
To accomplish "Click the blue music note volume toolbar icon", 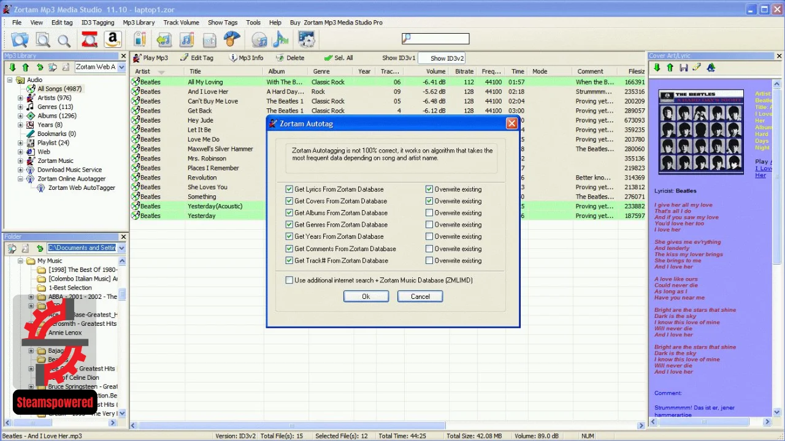I will tap(281, 40).
